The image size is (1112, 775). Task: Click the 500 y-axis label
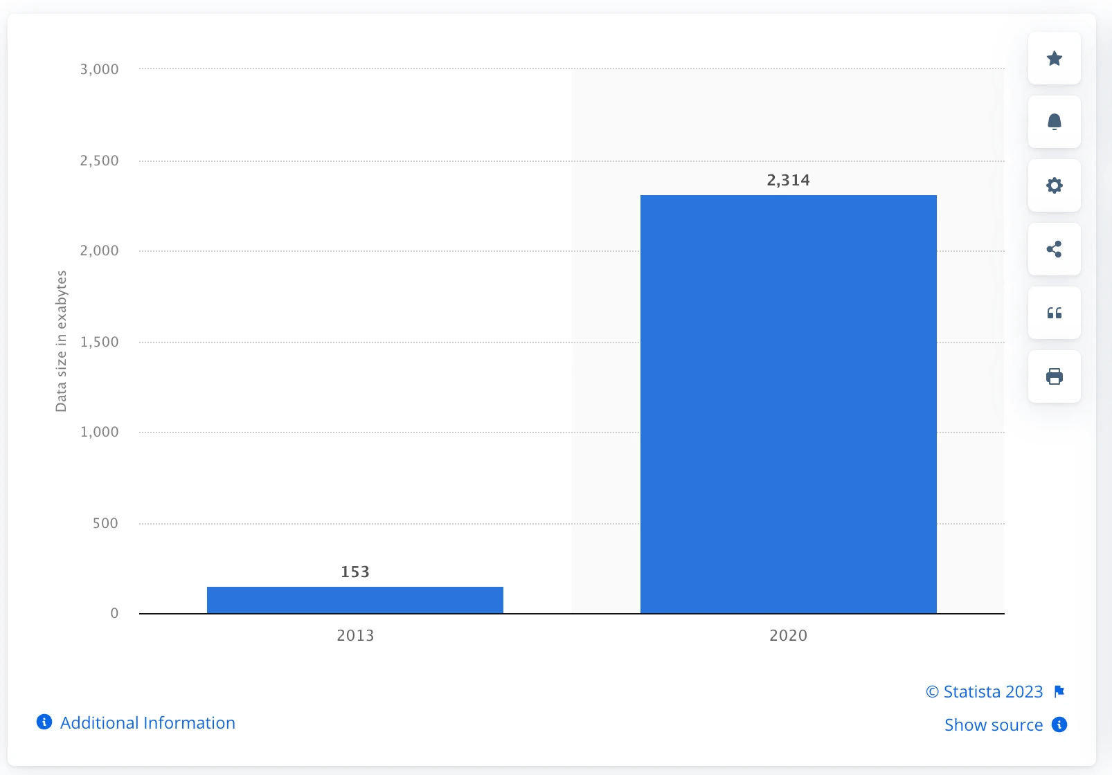pyautogui.click(x=105, y=523)
